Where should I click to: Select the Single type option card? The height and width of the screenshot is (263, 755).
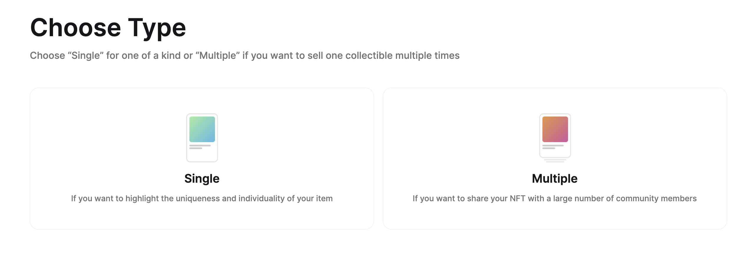[x=202, y=159]
